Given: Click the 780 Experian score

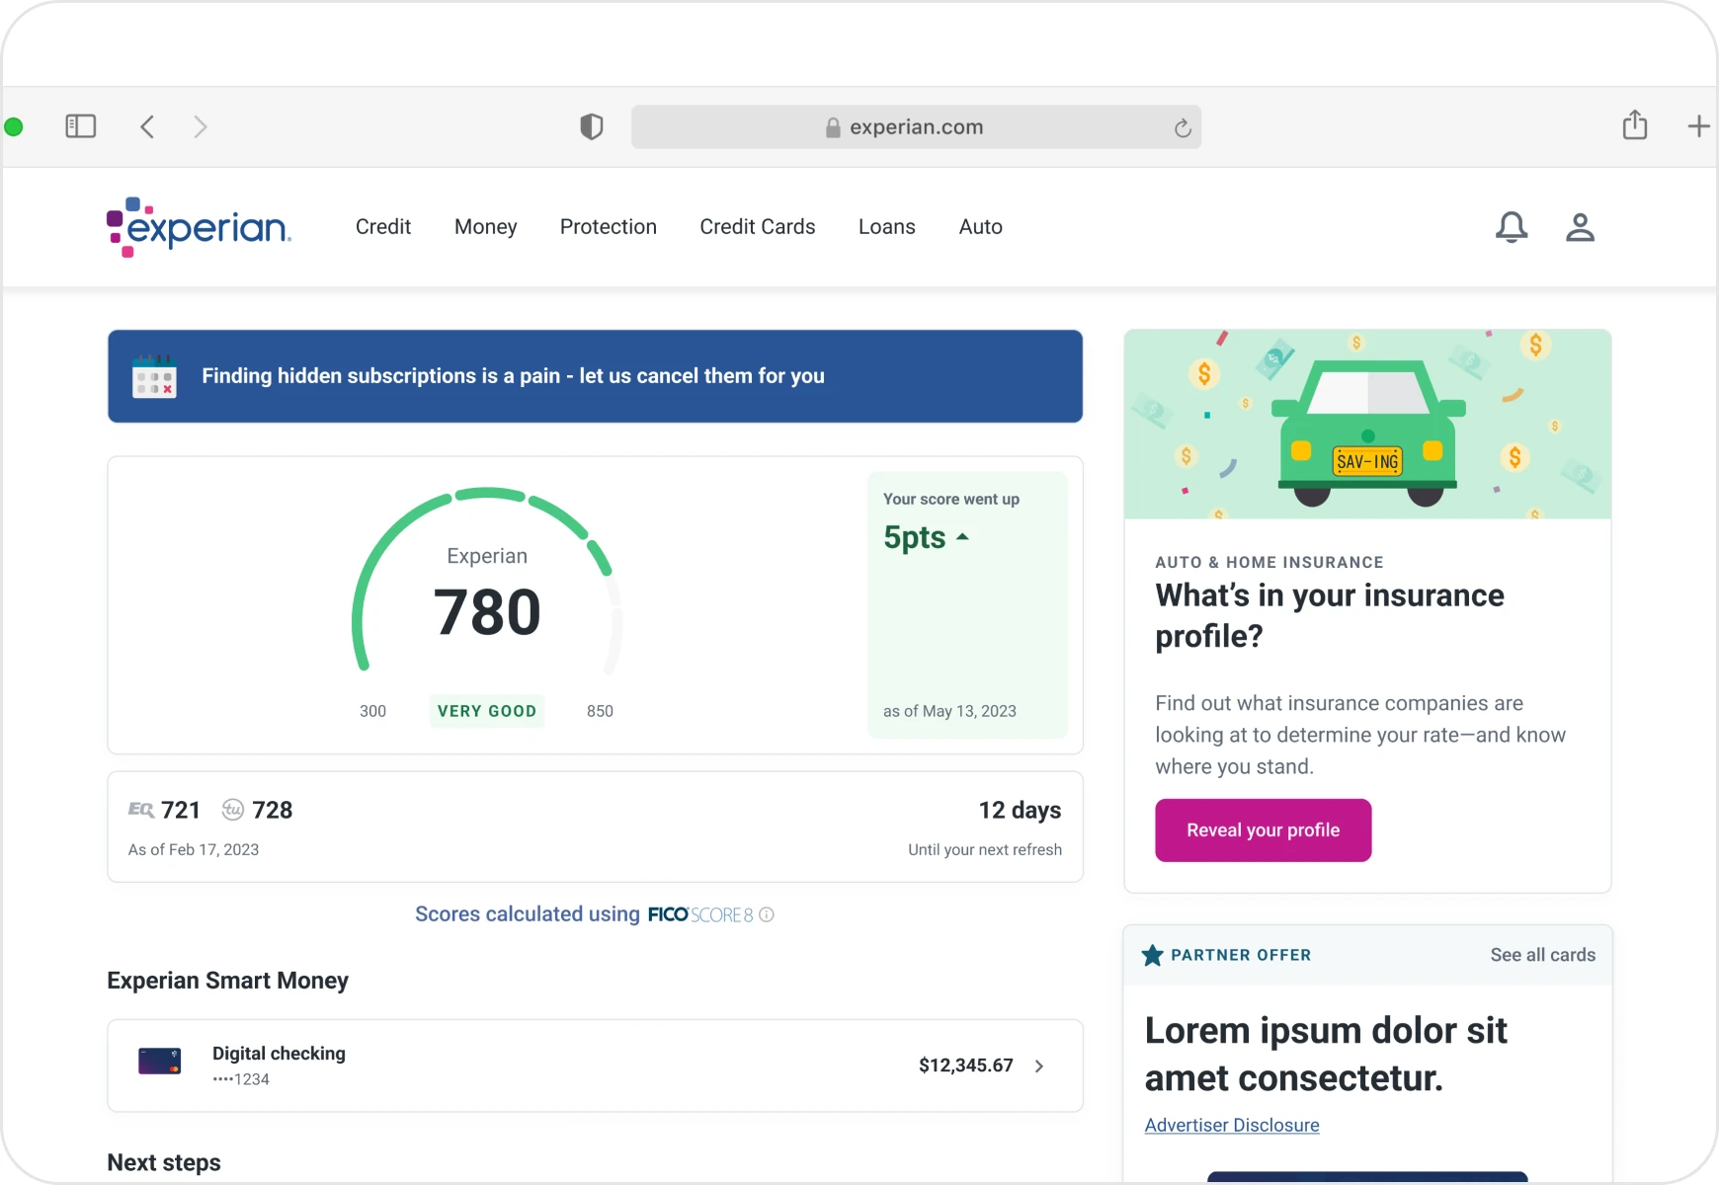Looking at the screenshot, I should coord(487,612).
